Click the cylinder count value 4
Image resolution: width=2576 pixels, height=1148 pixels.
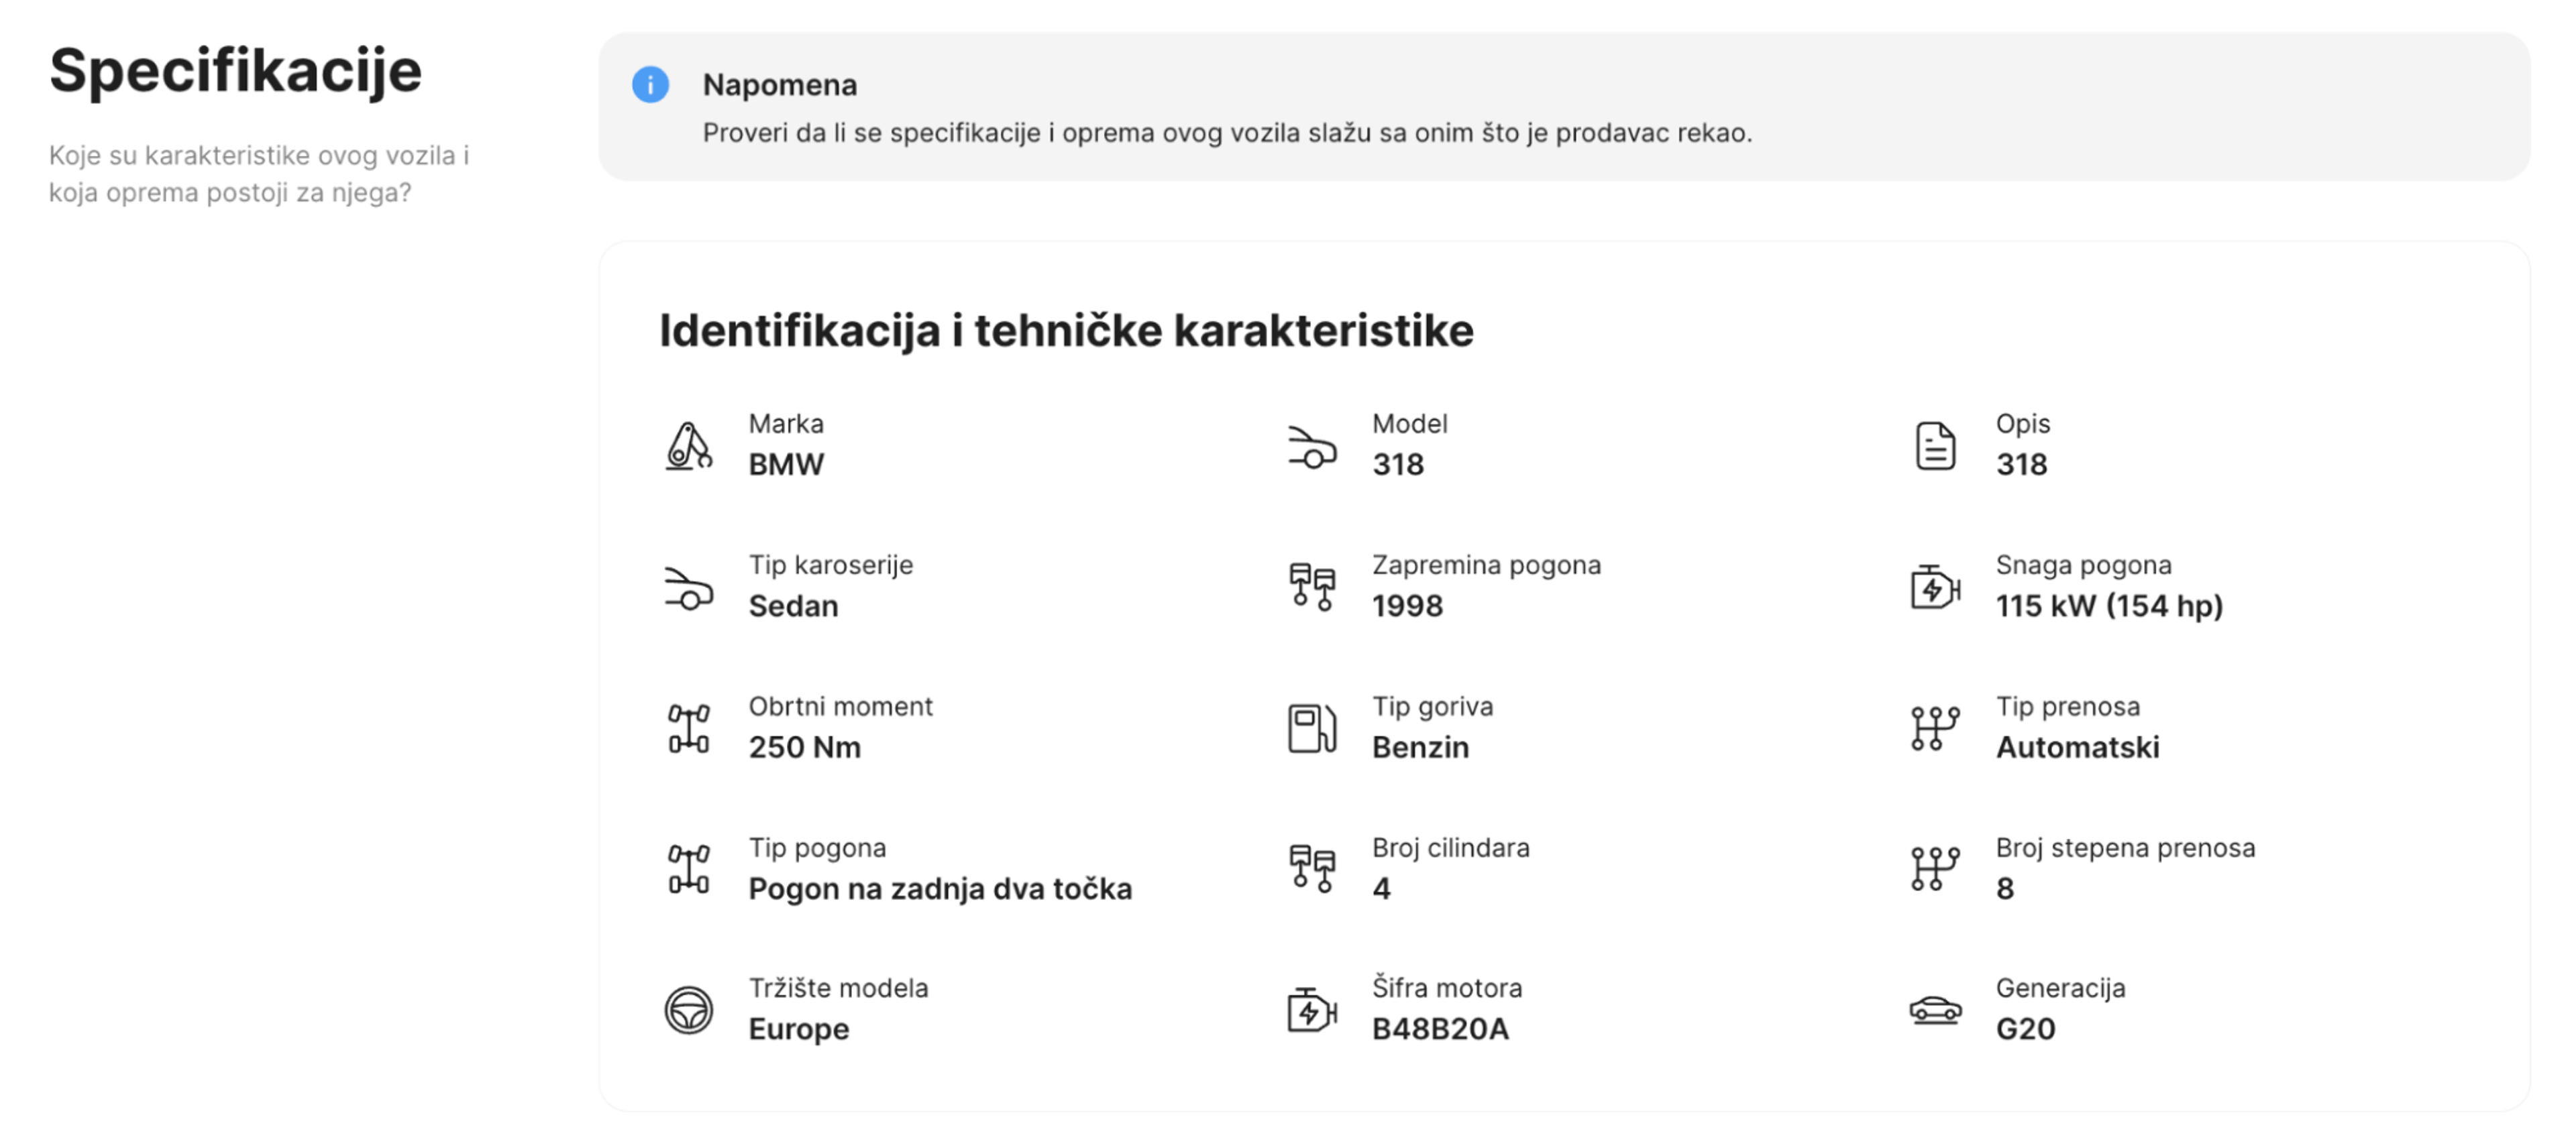1381,889
